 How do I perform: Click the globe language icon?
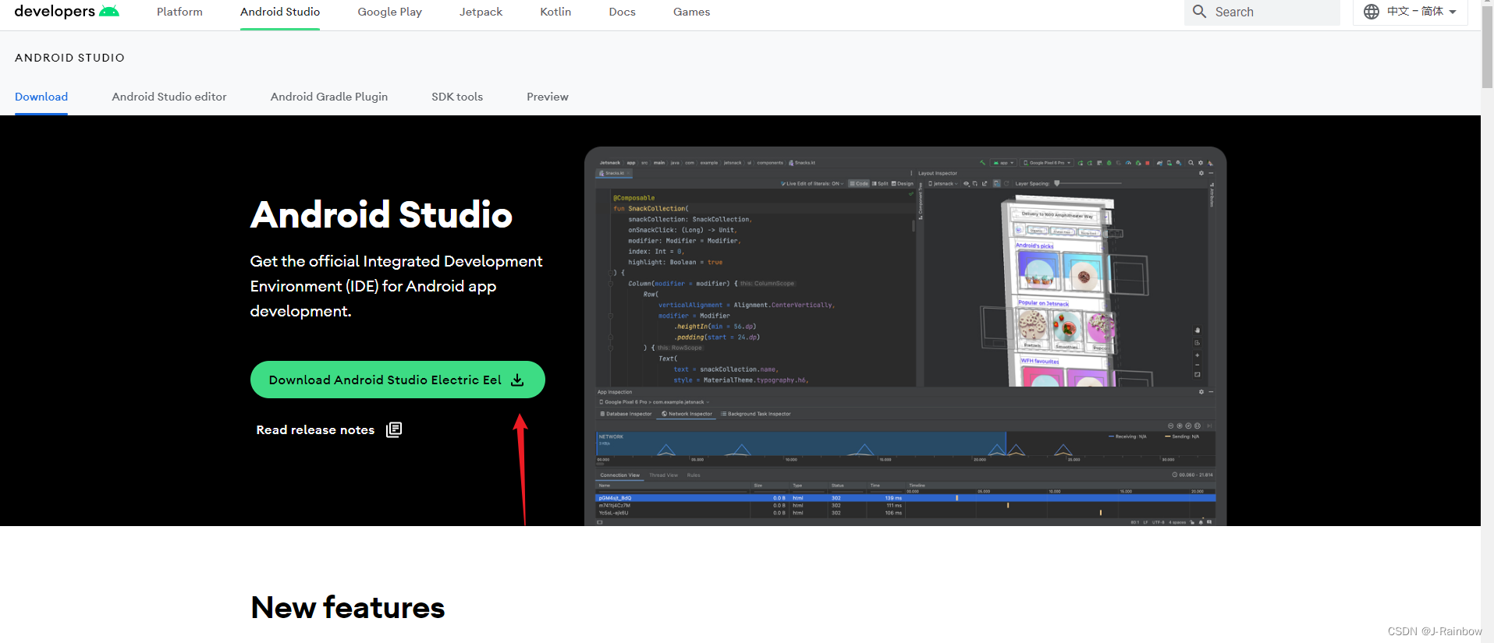tap(1371, 12)
